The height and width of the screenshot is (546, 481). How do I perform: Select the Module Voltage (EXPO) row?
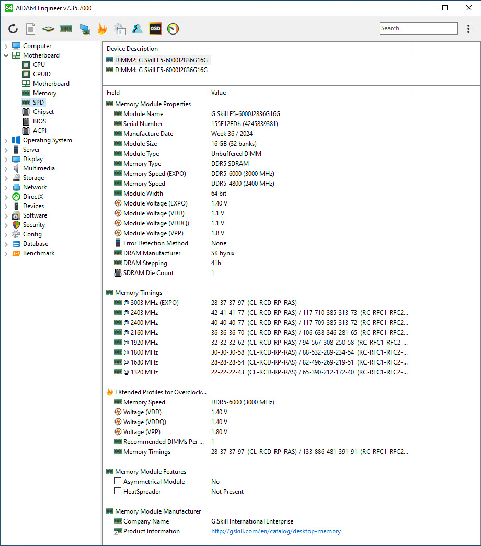(x=258, y=203)
